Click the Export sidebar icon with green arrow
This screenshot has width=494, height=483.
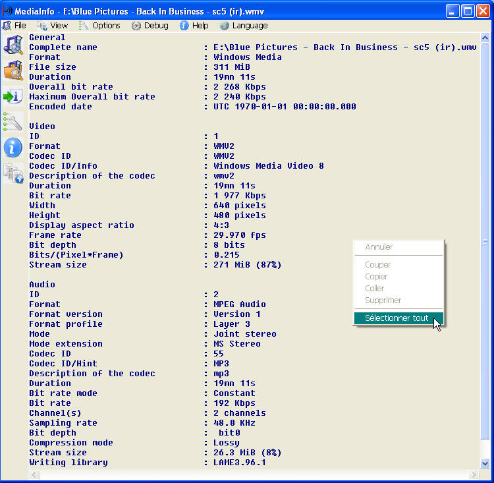point(13,96)
